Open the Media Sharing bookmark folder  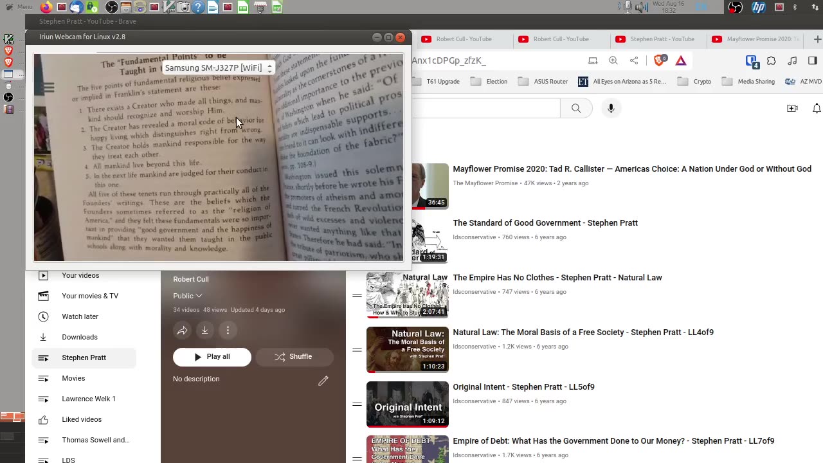pos(748,82)
